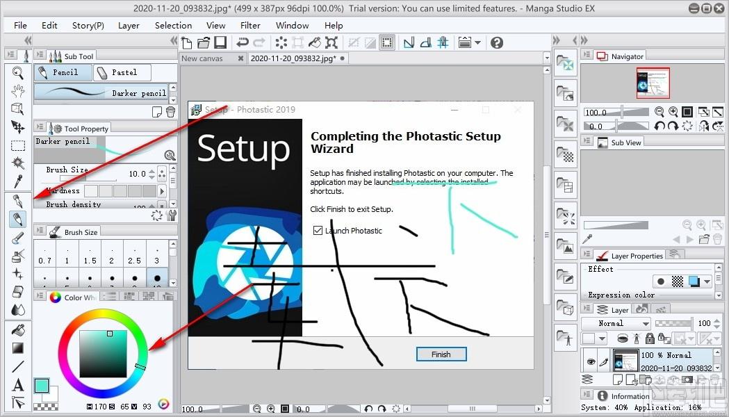Open the Help menu
The width and height of the screenshot is (729, 417).
334,25
